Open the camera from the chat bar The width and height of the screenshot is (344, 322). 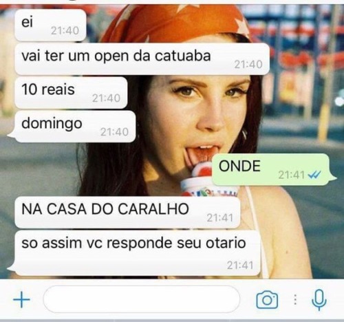point(267,299)
